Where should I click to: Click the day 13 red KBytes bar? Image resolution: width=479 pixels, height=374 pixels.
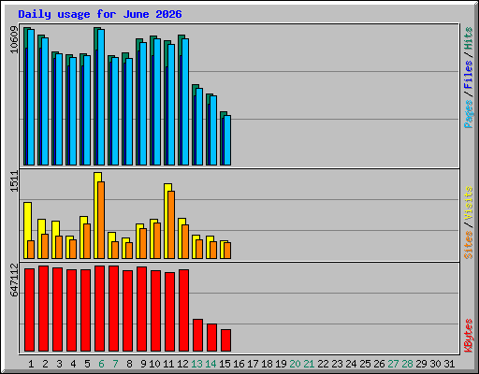coord(197,335)
